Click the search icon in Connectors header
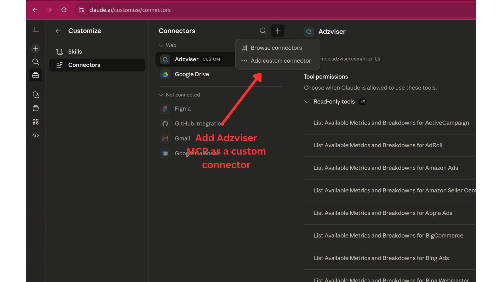 [x=263, y=31]
